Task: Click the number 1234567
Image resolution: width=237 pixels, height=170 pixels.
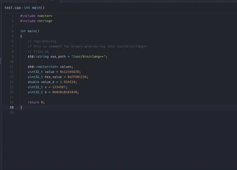Action: (59, 87)
